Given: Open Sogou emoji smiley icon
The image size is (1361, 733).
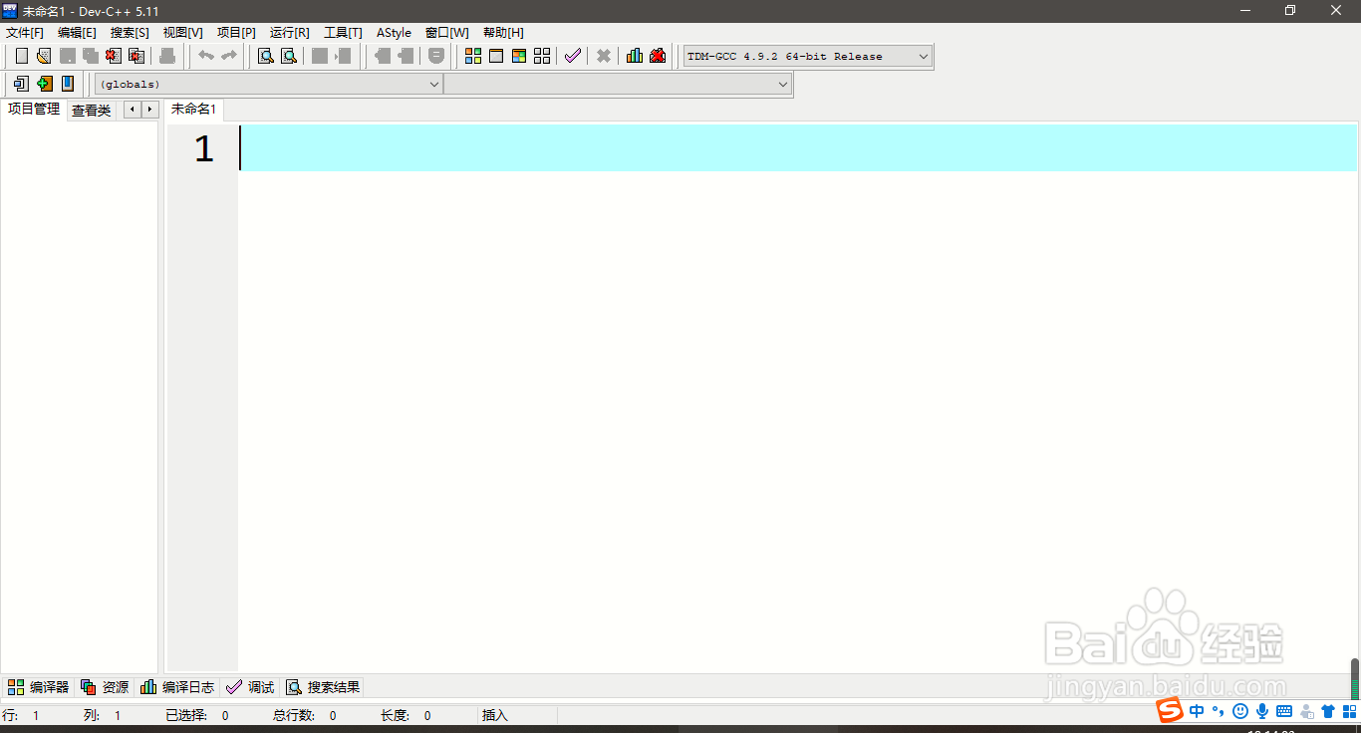Looking at the screenshot, I should point(1240,711).
